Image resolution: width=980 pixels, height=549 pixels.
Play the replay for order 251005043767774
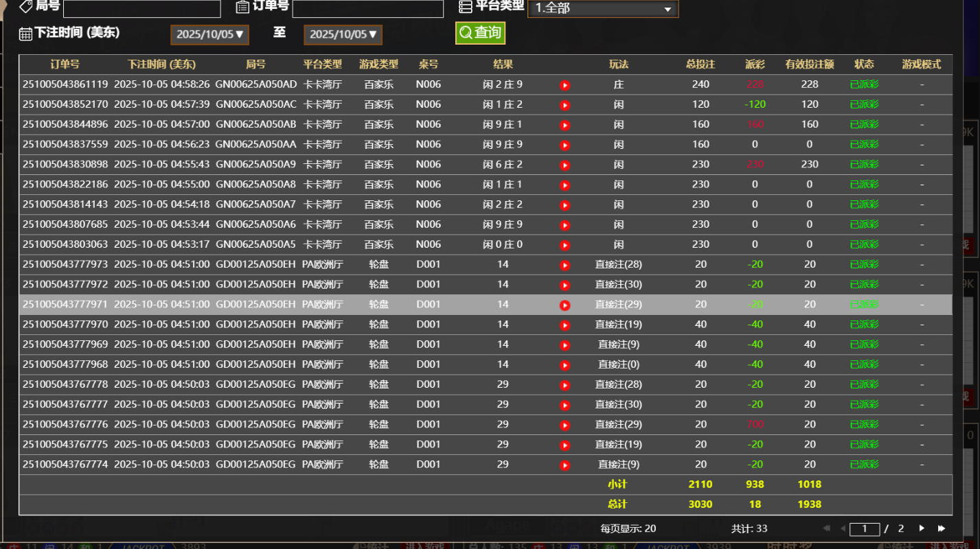pos(565,464)
